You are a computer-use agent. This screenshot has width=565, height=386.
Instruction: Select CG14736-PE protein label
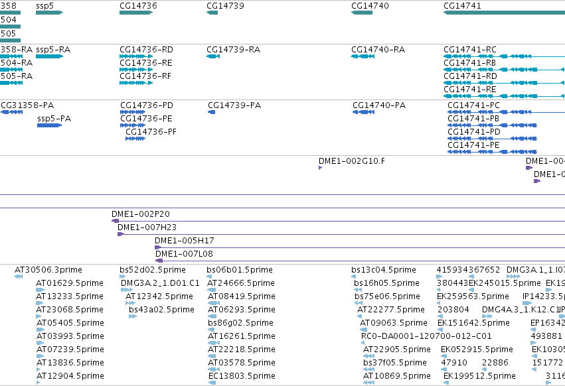point(146,119)
